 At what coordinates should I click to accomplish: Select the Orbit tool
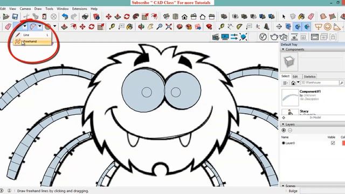[x=141, y=26]
